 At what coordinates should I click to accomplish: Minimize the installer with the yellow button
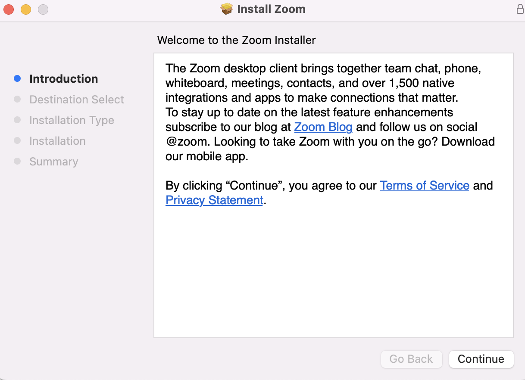tap(26, 9)
